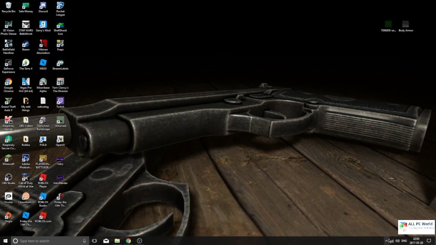Select the Minecraft desktop icon

click(x=8, y=158)
